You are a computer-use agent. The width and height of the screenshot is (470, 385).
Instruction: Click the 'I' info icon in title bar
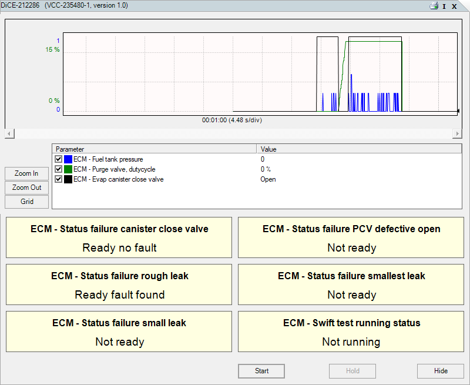(444, 6)
